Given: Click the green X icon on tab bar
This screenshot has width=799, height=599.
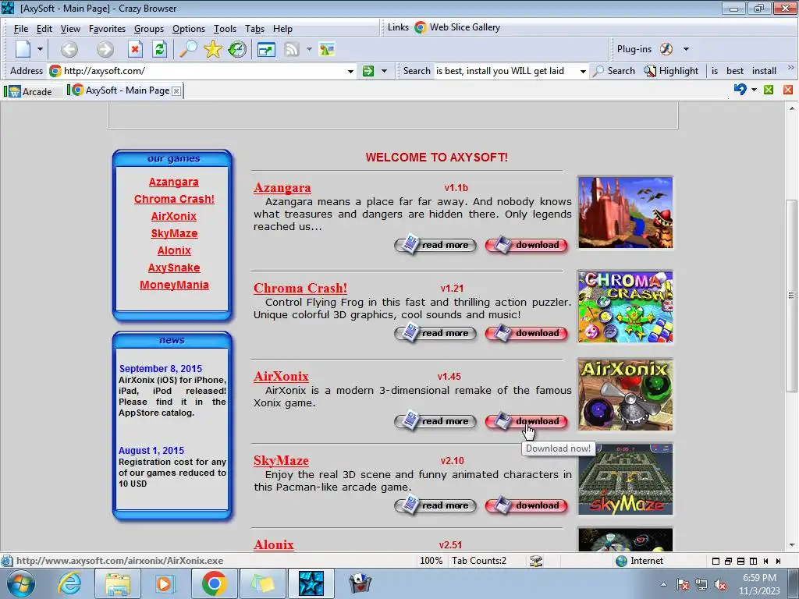Looking at the screenshot, I should [769, 90].
